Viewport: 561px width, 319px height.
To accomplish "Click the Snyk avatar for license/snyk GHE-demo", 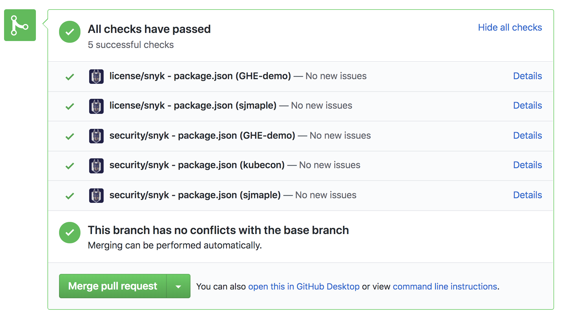I will [96, 77].
